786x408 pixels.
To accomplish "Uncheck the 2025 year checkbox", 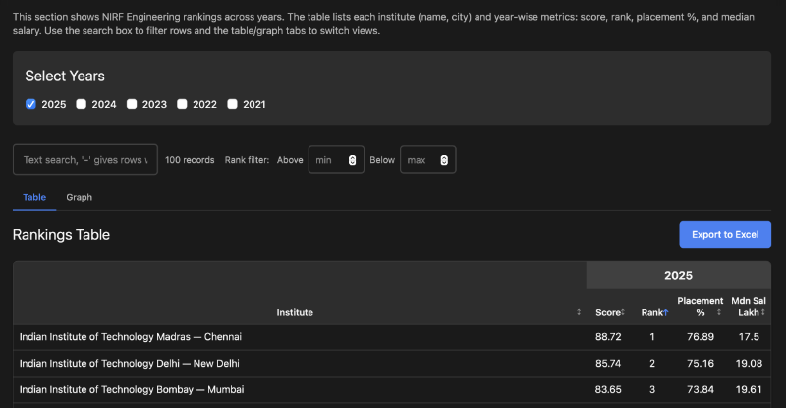I will [x=30, y=104].
